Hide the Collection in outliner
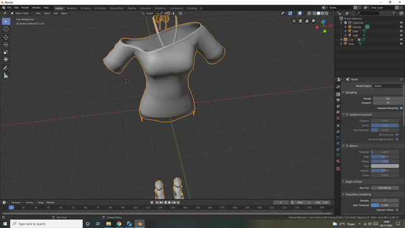 click(x=401, y=23)
